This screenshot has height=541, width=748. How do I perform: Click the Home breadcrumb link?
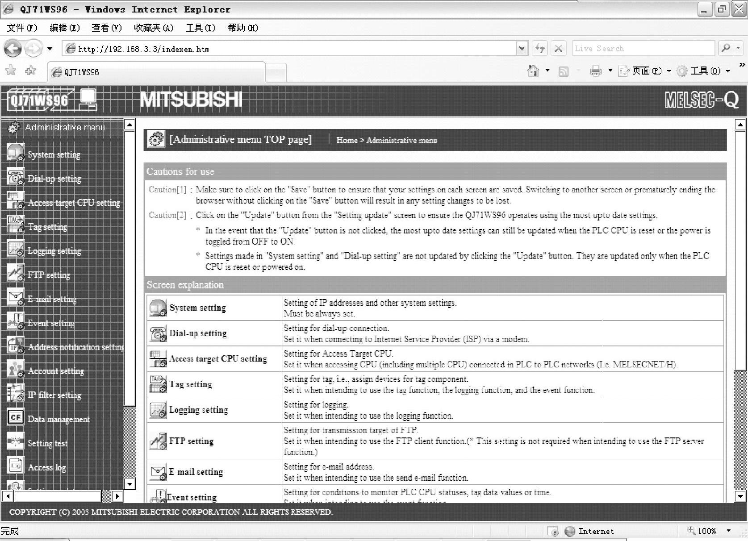click(347, 140)
